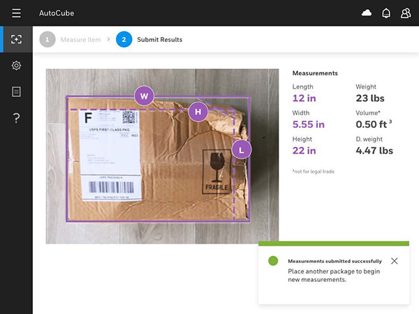Select the Measure Item step label
419x314 pixels.
81,40
